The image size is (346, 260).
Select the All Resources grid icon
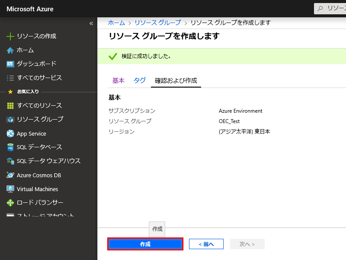pos(10,106)
